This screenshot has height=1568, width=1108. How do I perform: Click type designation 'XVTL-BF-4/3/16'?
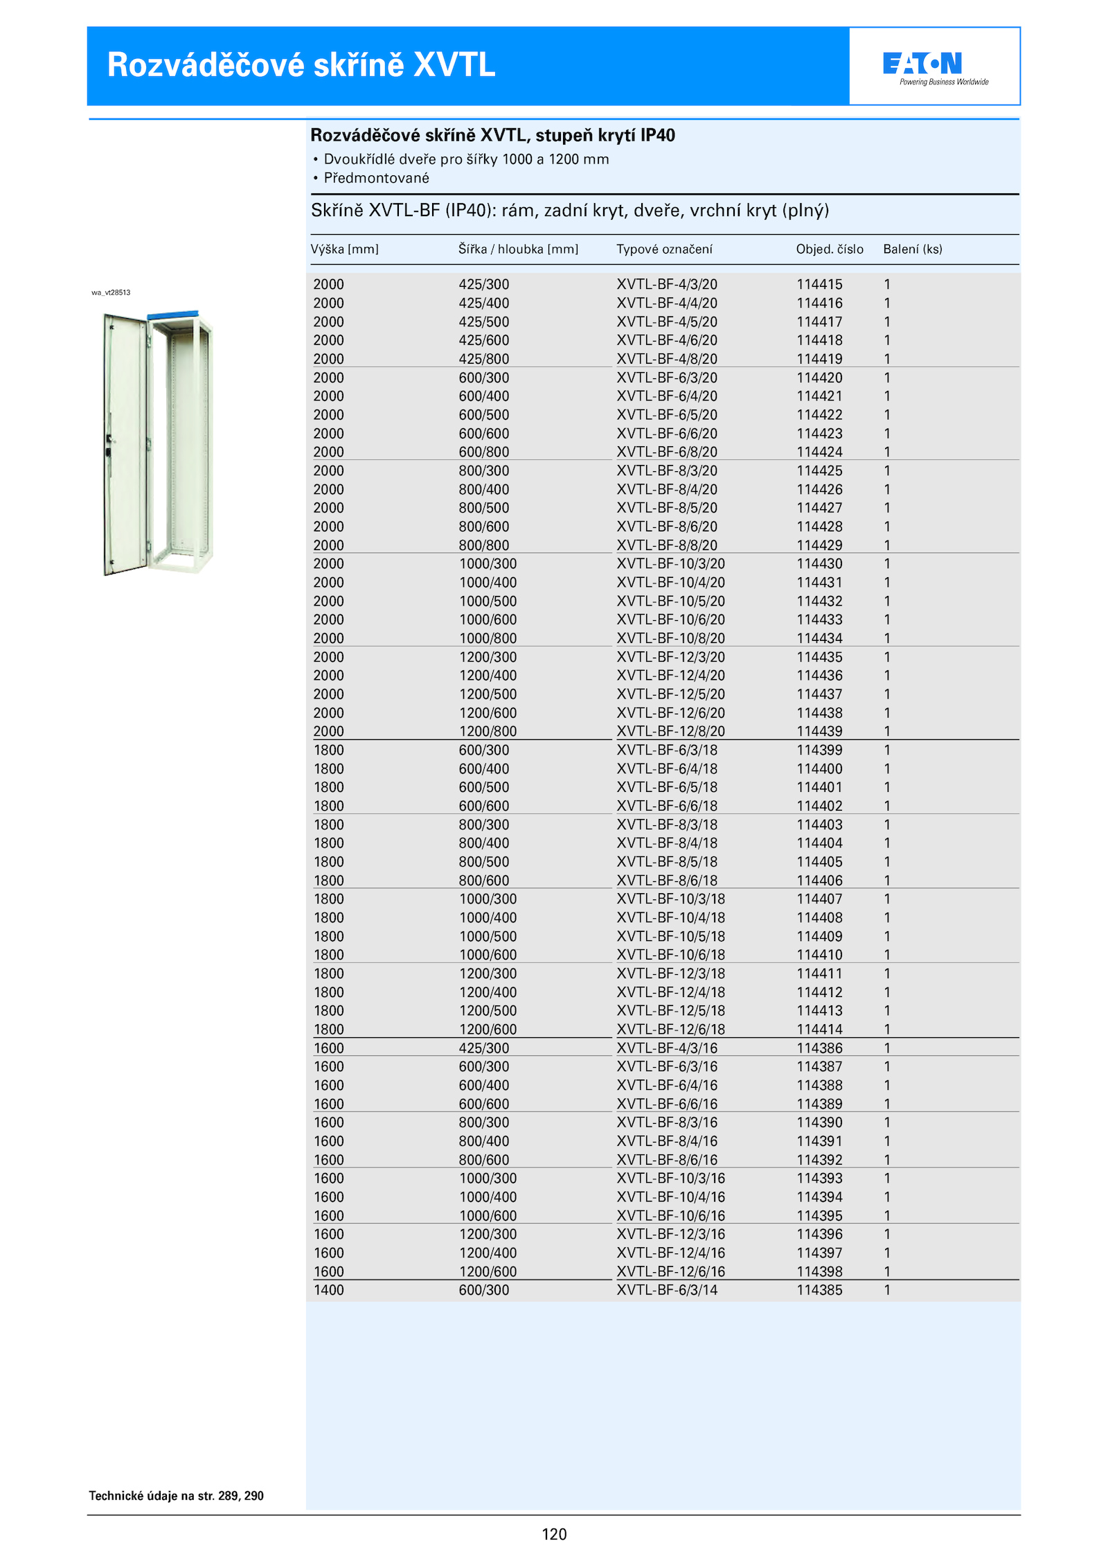tap(667, 1048)
